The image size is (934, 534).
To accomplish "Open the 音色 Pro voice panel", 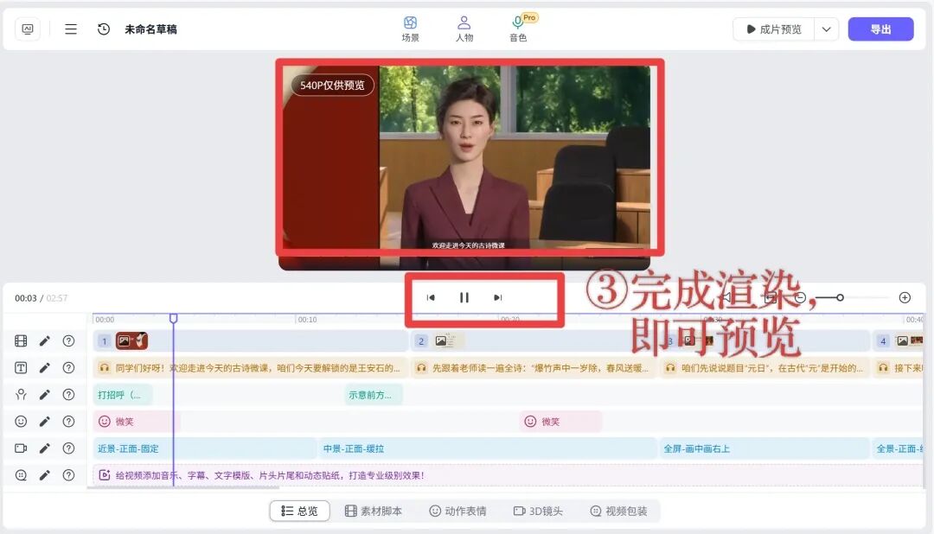I will 518,28.
